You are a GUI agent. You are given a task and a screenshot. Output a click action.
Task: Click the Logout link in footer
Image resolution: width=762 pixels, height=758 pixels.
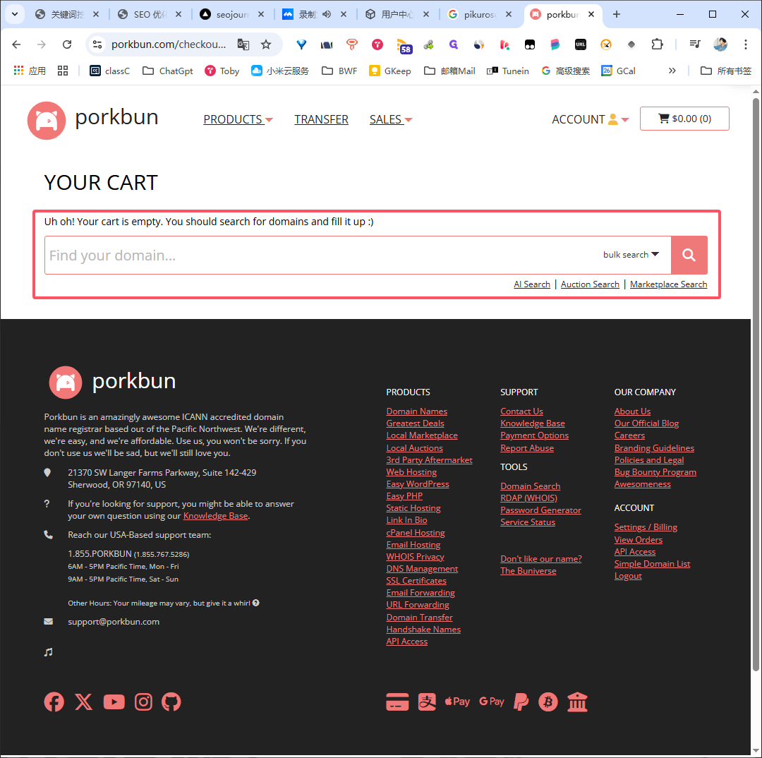[x=628, y=576]
